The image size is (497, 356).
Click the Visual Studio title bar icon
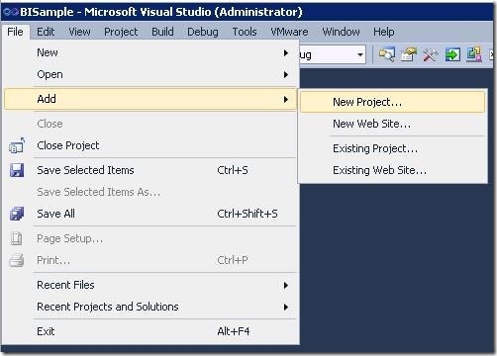10,12
